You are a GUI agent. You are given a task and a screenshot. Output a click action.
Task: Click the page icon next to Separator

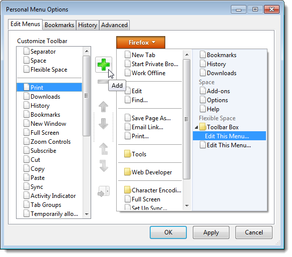[x=27, y=51]
